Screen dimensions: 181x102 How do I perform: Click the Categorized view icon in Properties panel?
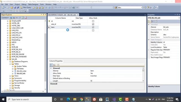[x=149, y=22]
